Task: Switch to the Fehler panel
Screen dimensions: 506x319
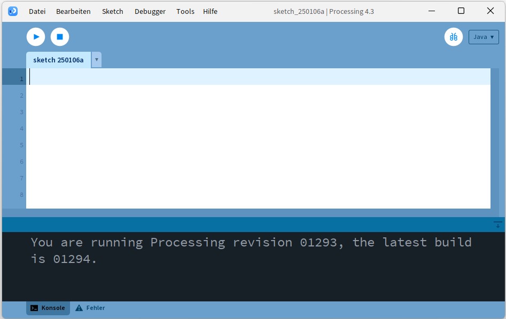Action: 90,308
